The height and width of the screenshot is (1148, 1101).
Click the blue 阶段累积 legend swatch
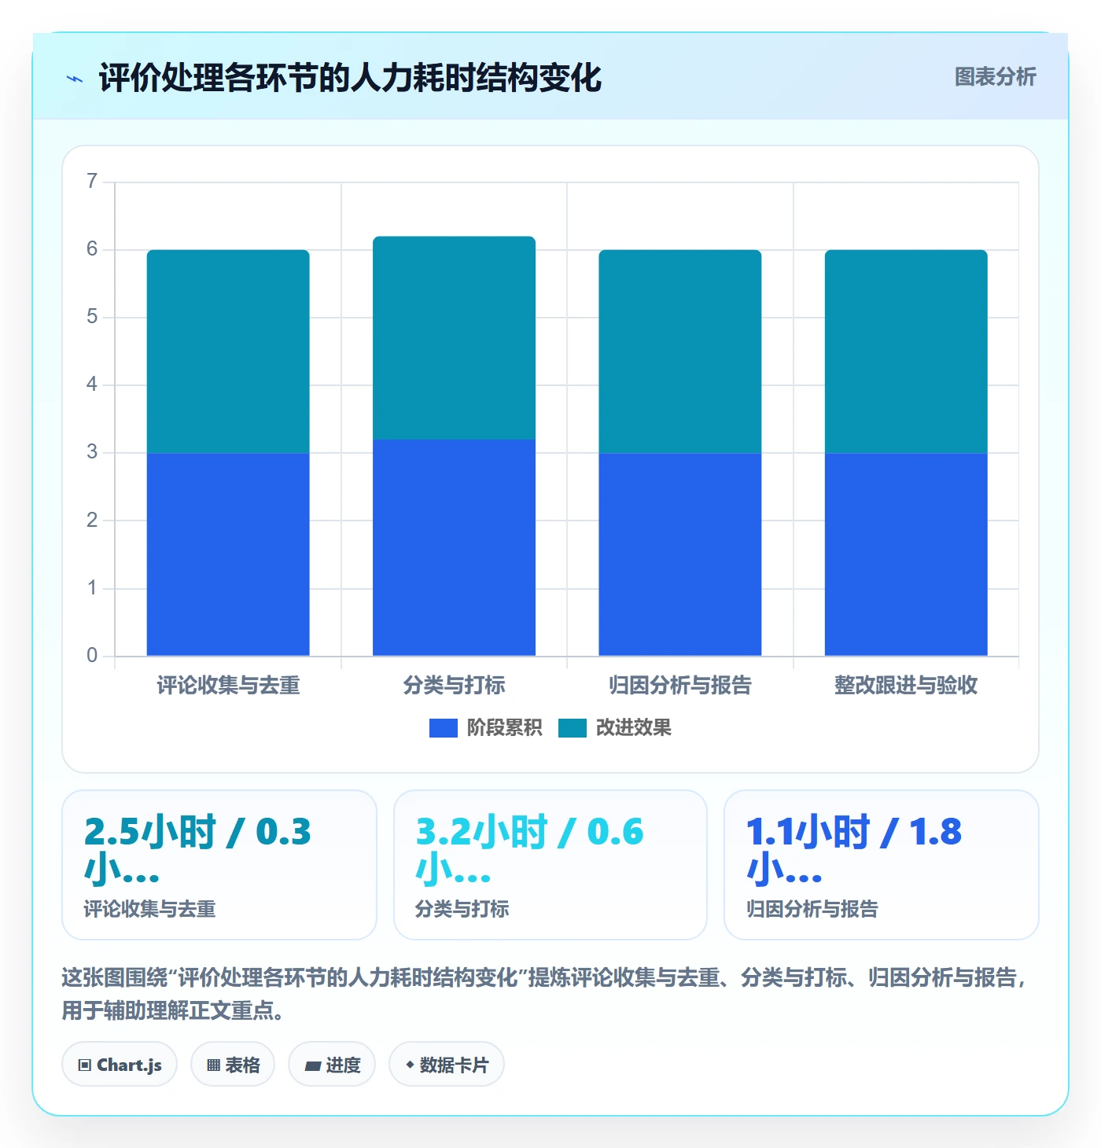coord(444,728)
